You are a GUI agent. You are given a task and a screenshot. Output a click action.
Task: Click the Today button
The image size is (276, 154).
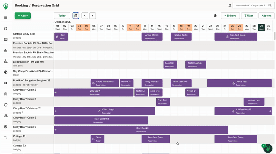62,16
